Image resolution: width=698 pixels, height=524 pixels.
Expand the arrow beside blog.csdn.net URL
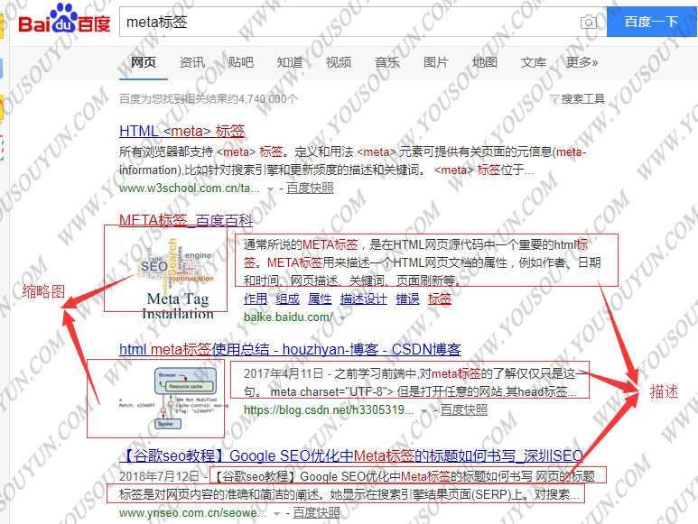423,411
